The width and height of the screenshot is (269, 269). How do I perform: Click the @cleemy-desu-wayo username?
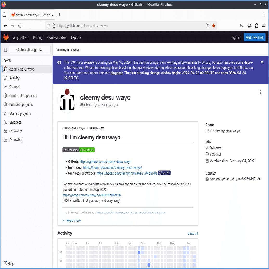99,105
